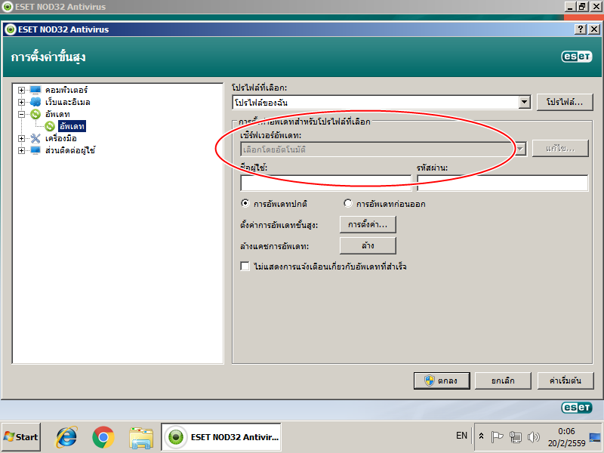The height and width of the screenshot is (453, 604).
Task: Expand the ส่วนติดต่อผู้ใช้ tree node
Action: [22, 150]
